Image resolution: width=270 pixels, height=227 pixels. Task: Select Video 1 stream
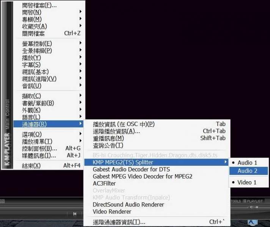point(247,182)
